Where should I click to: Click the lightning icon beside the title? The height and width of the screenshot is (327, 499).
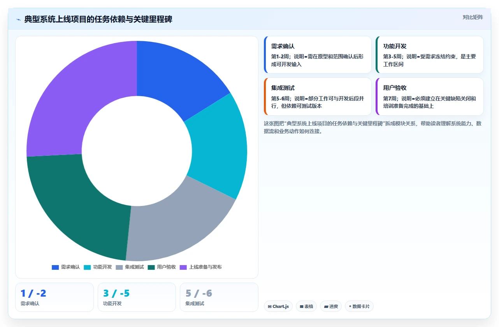18,19
